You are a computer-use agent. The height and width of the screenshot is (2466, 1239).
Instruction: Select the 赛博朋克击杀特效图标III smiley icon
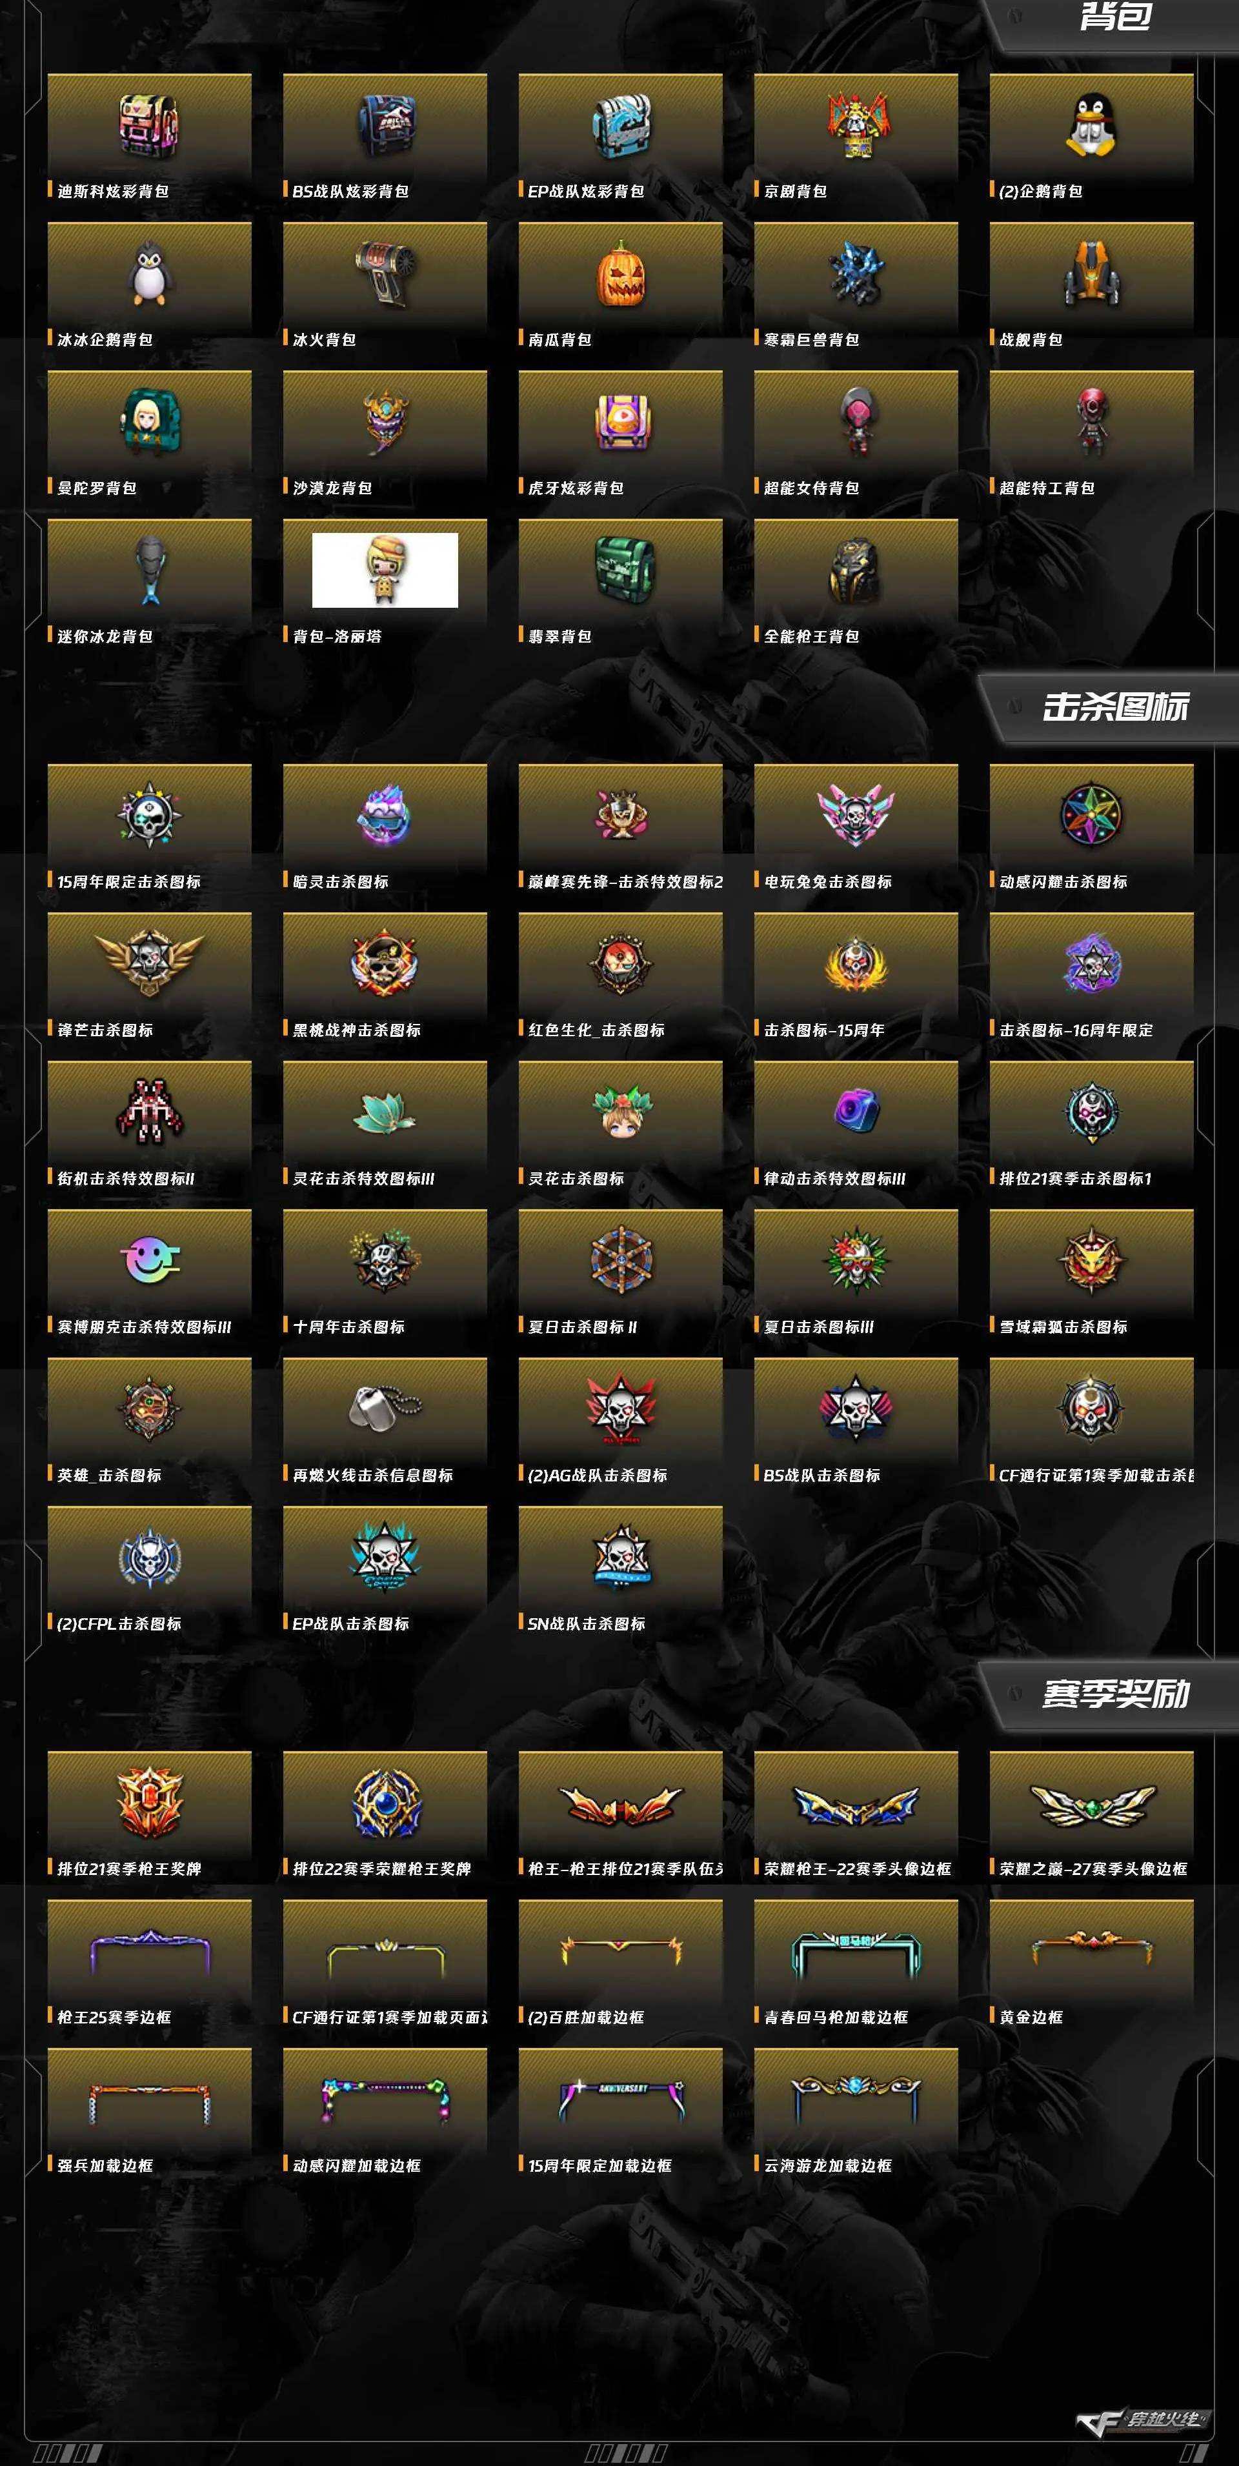149,1261
